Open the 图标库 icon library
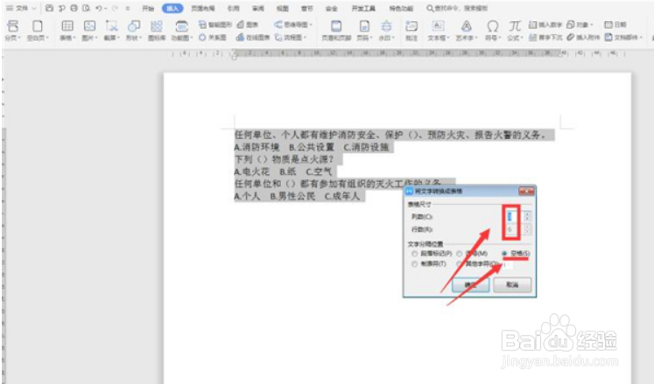Viewport: 654px width, 384px height. point(157,31)
